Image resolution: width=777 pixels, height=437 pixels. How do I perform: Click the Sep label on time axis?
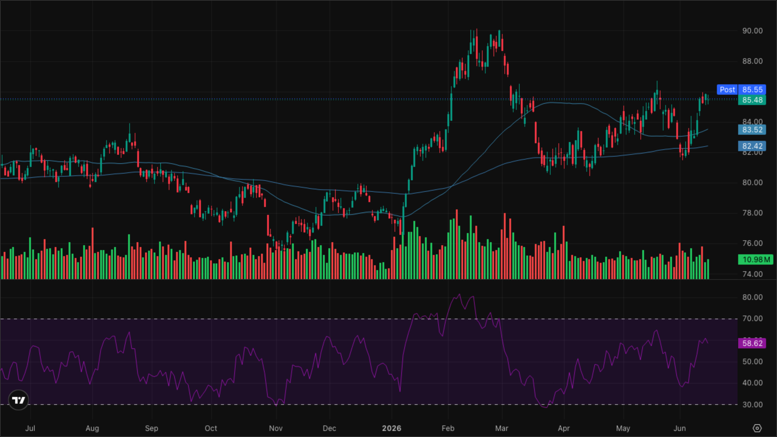coord(151,428)
